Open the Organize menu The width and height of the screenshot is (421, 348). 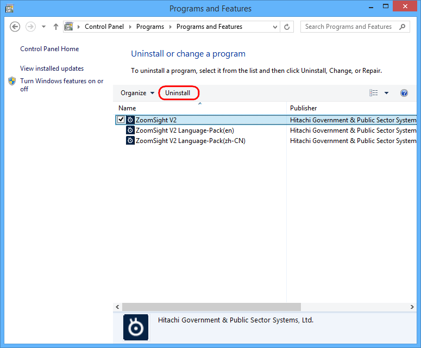(137, 93)
